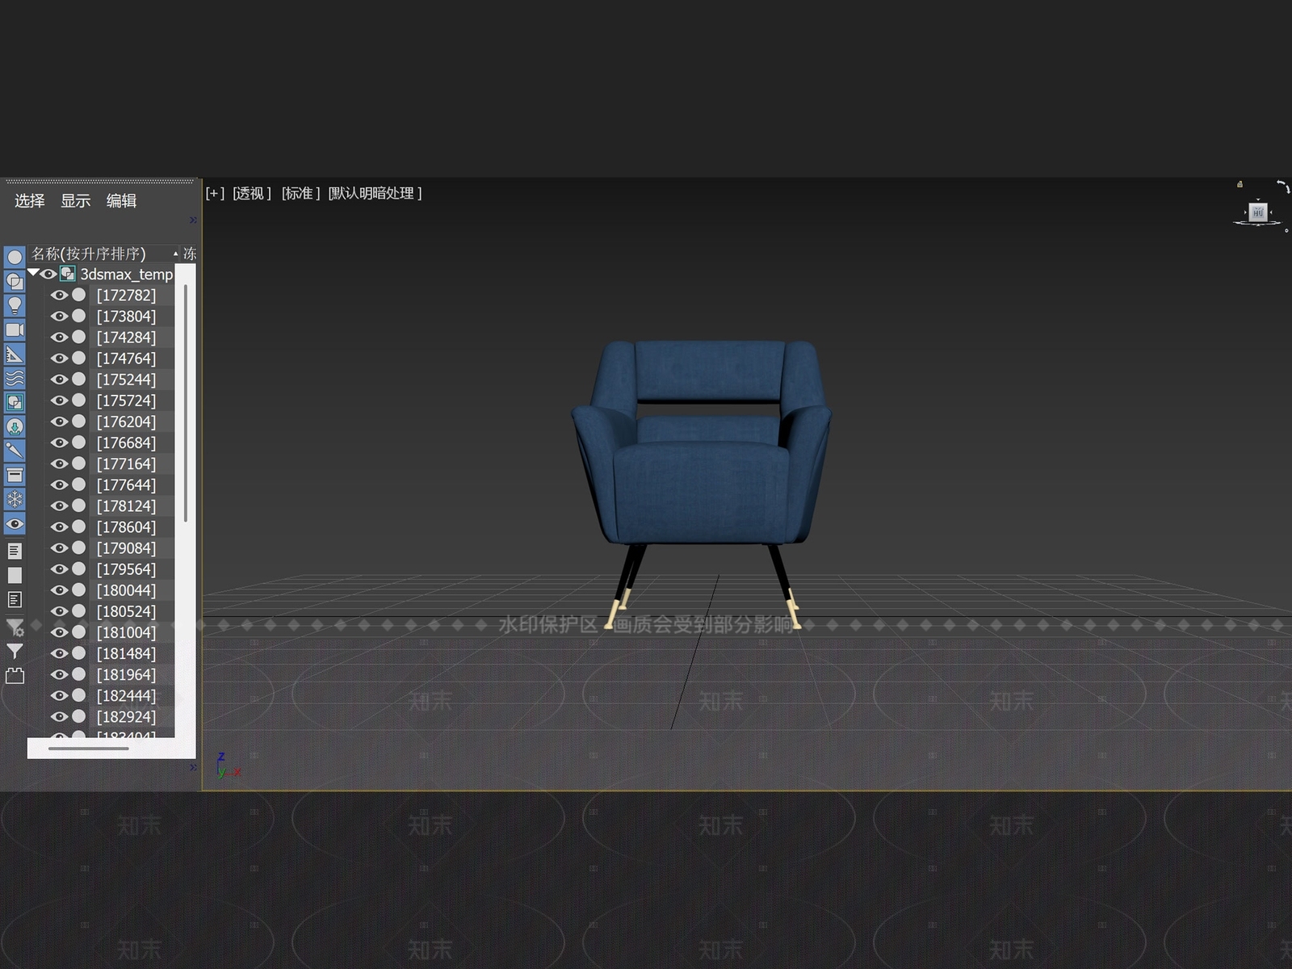Click the 3dsmax_temp group type icon
This screenshot has width=1292, height=969.
(68, 275)
